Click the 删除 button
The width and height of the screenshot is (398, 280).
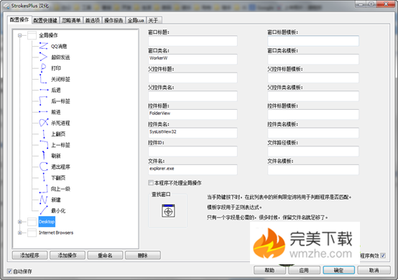(x=143, y=255)
